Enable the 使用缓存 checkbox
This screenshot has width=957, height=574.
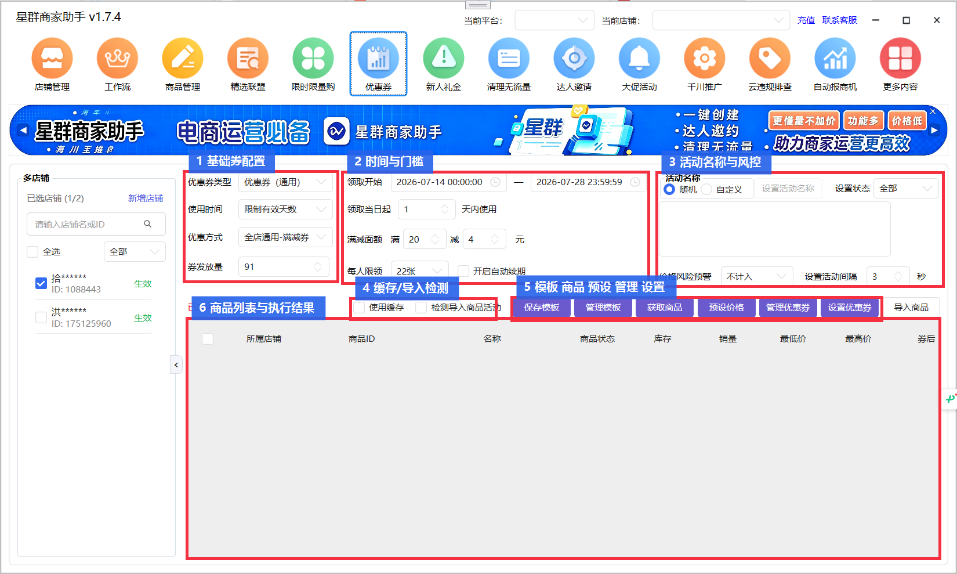360,308
